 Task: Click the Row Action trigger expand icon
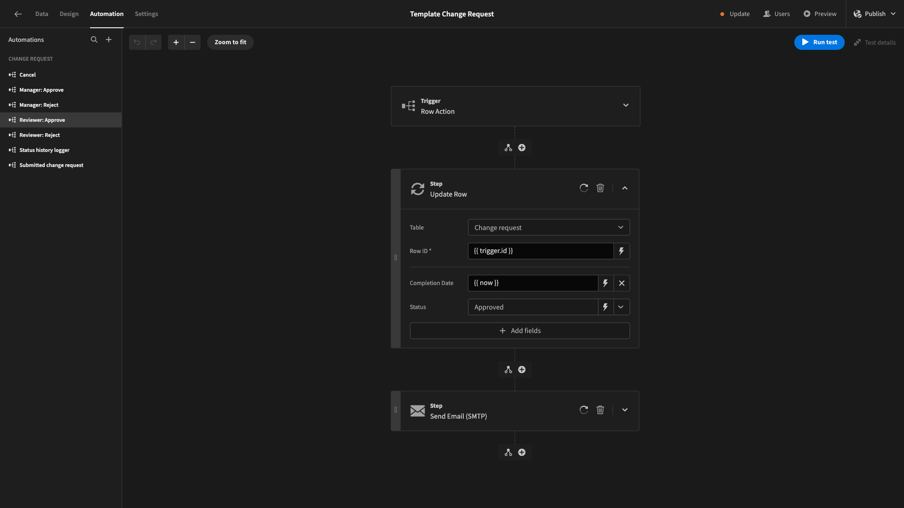[626, 105]
